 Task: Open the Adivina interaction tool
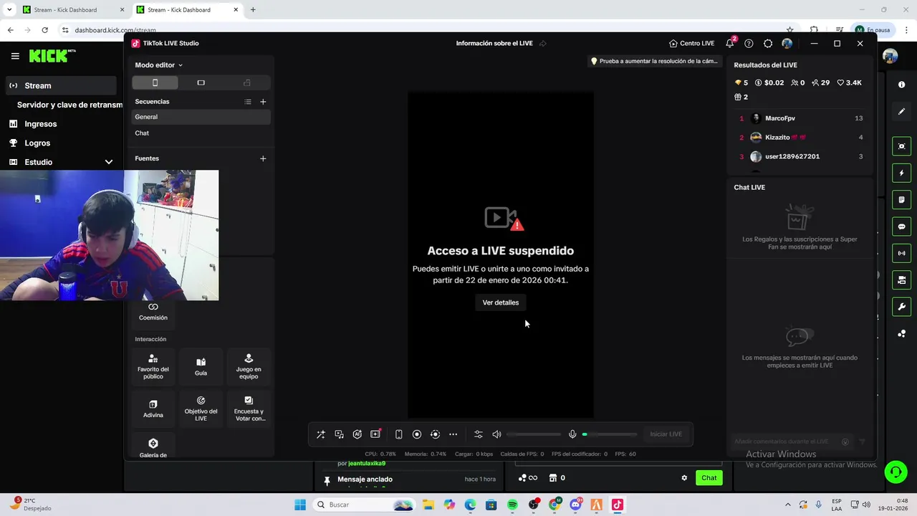[153, 409]
